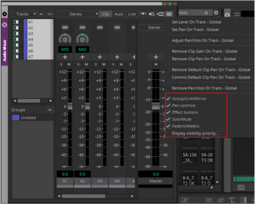Viewport: 255px width, 204px height.
Task: Choose Remove Pan/Vols On Track - Global
Action: (205, 88)
